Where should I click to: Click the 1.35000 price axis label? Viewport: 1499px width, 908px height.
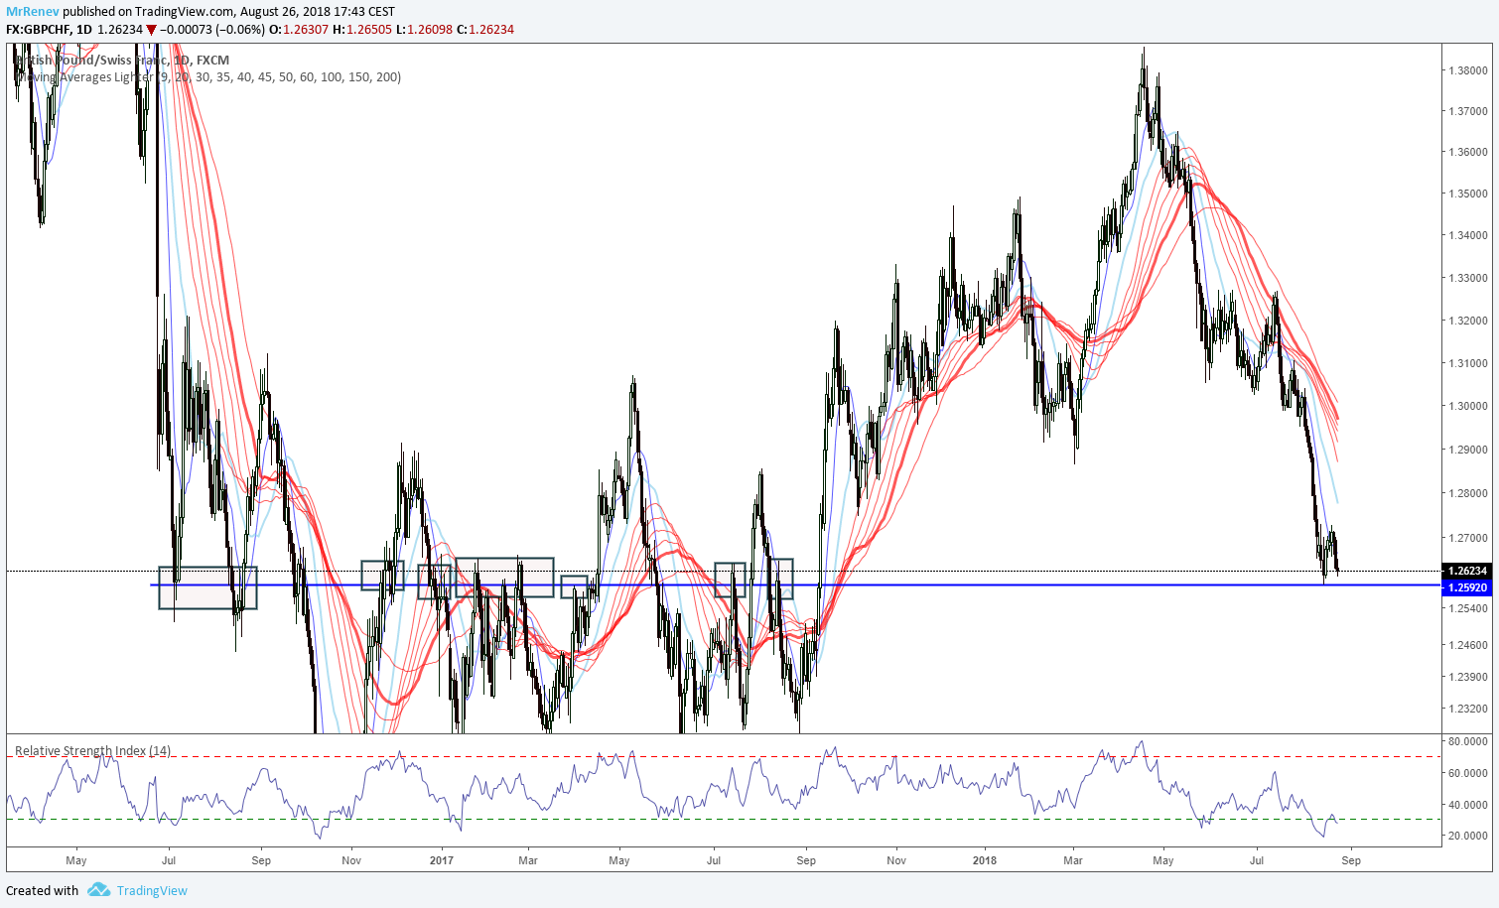[1467, 194]
